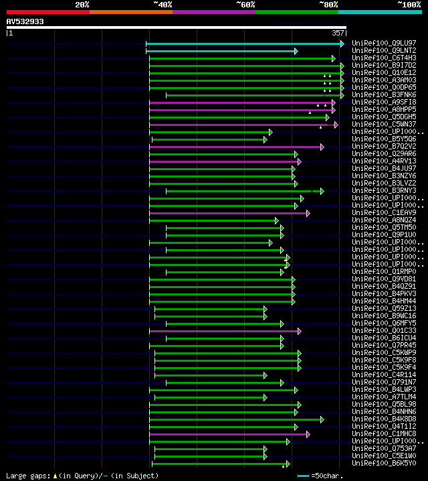The width and height of the screenshot is (428, 481).
Task: Click the UniRef100_A7TLM4 label
Action: coord(384,397)
